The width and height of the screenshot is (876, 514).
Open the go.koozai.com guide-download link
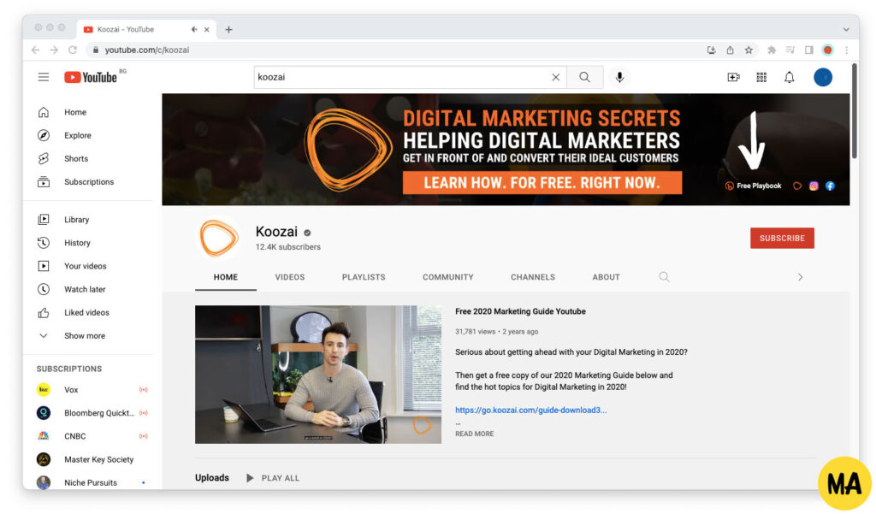click(x=530, y=410)
